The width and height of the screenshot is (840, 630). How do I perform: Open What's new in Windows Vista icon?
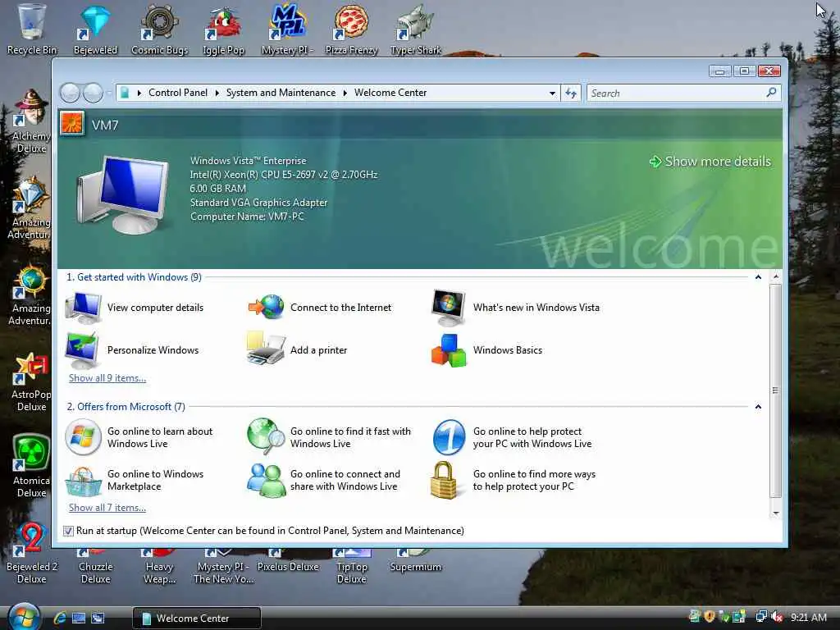449,308
